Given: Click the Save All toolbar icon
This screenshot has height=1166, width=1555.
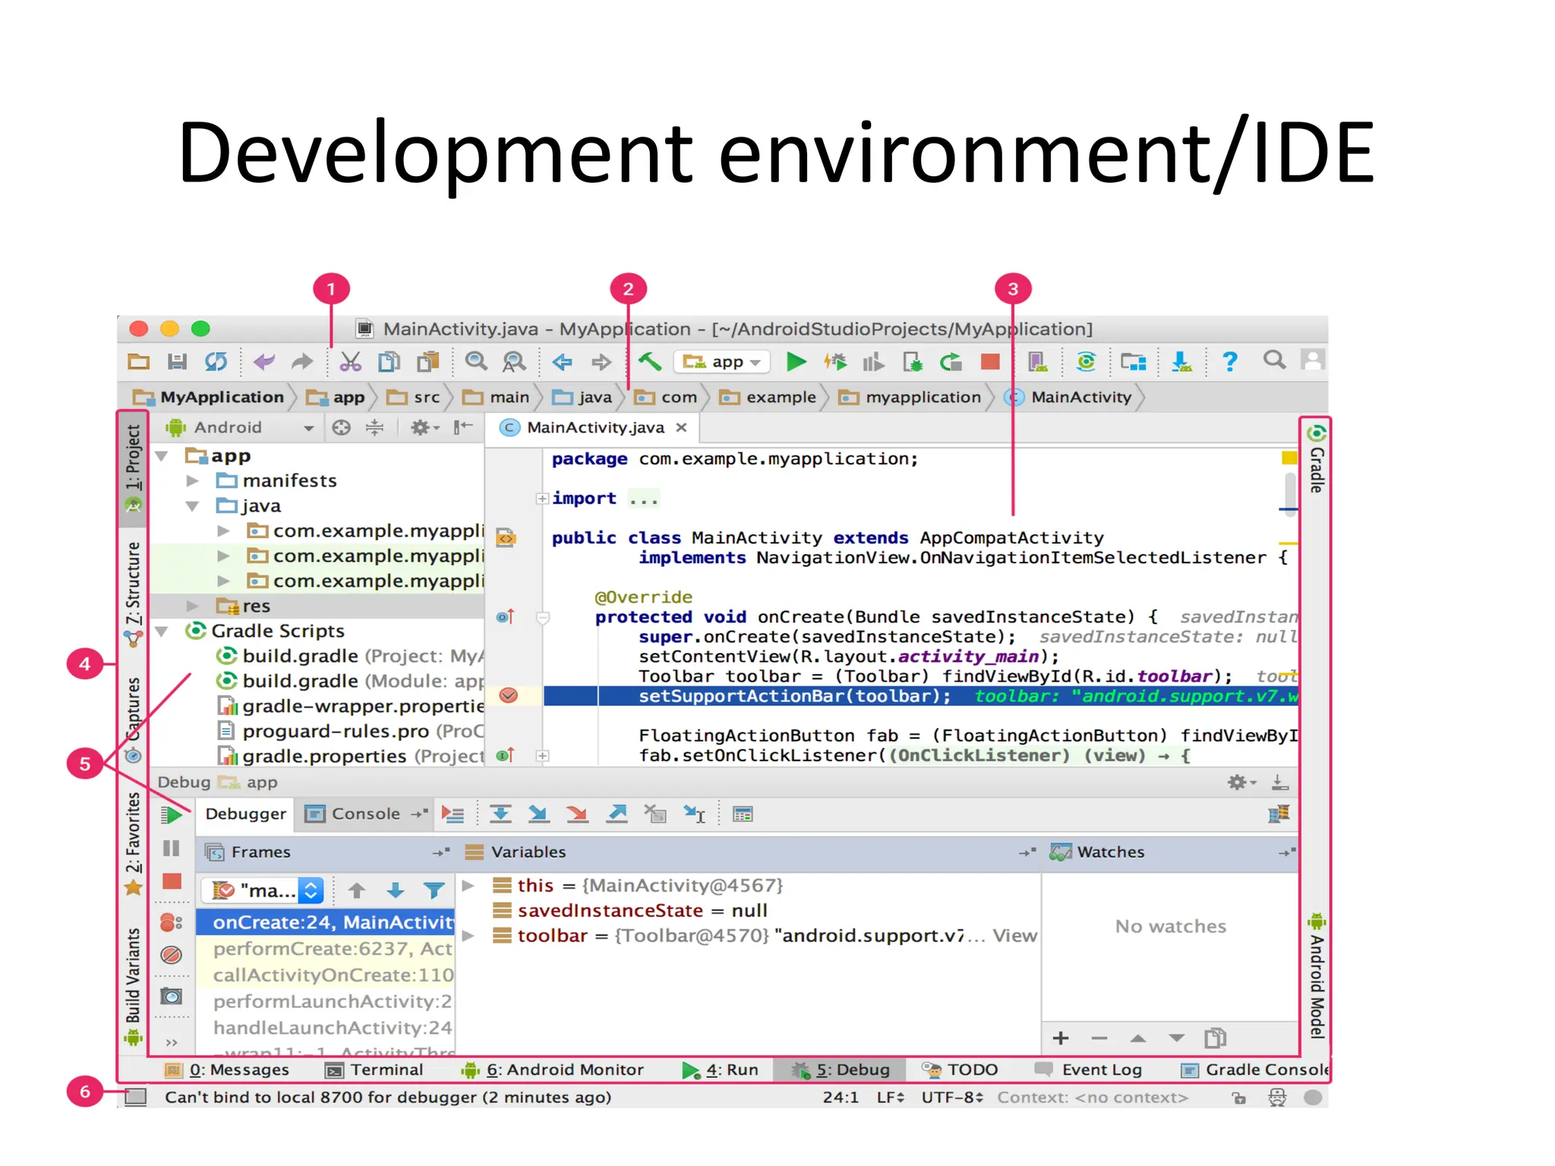Looking at the screenshot, I should [x=177, y=362].
